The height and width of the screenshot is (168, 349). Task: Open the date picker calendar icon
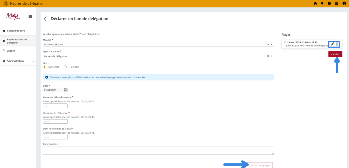(x=65, y=90)
